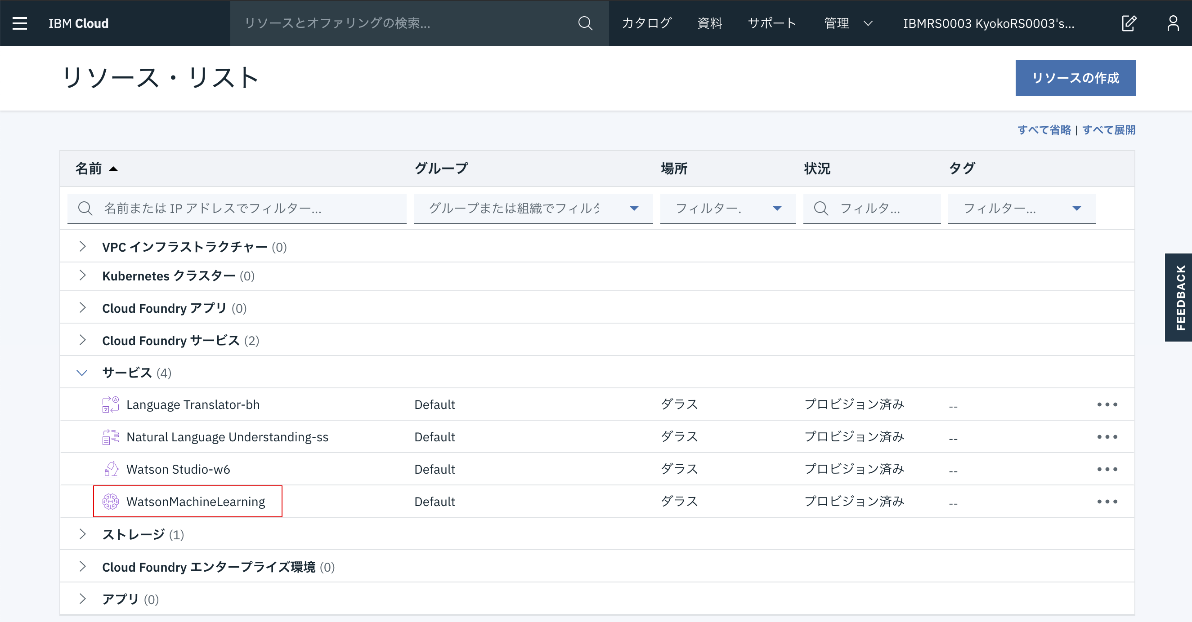Image resolution: width=1192 pixels, height=622 pixels.
Task: Sort by the 場所 column header
Action: (x=674, y=169)
